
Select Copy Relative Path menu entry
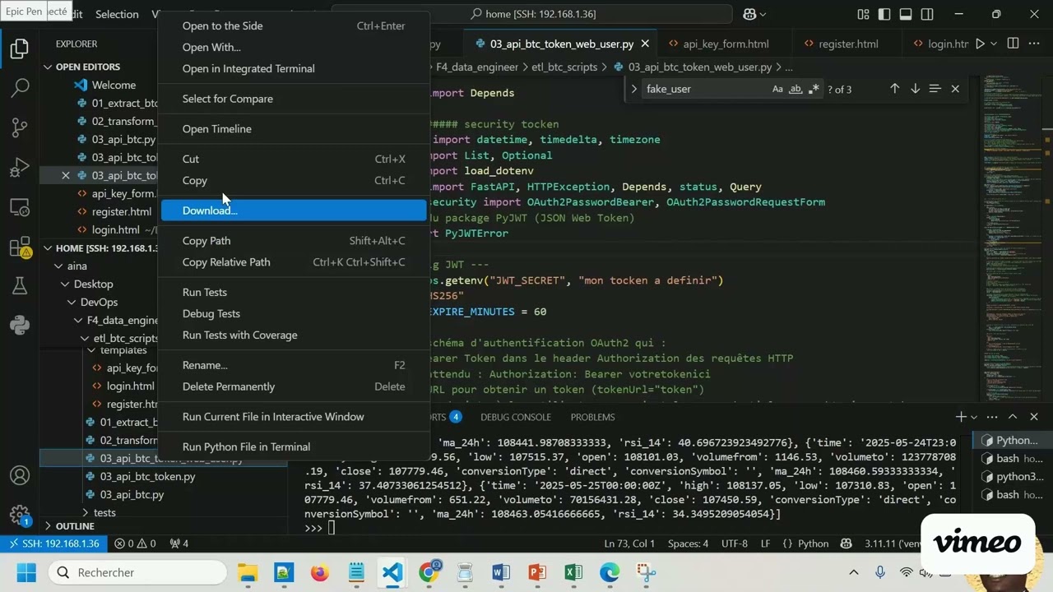click(x=294, y=262)
